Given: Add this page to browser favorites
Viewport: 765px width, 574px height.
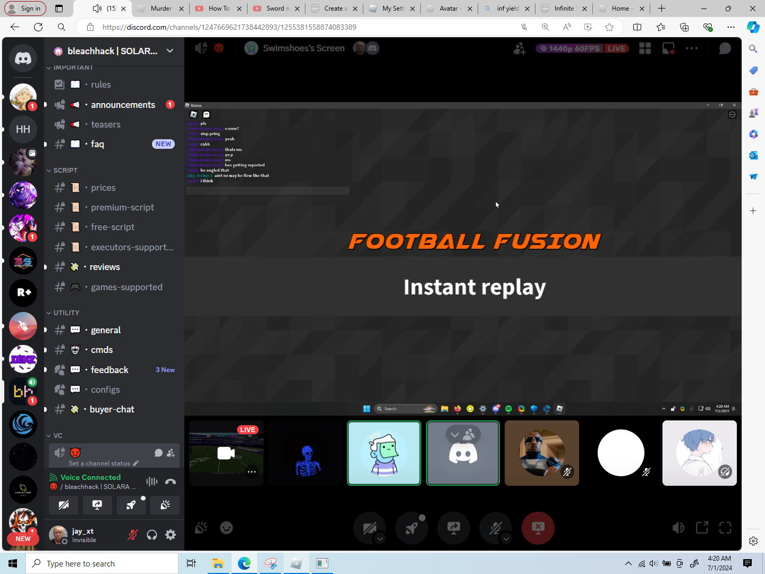Looking at the screenshot, I should coord(609,27).
